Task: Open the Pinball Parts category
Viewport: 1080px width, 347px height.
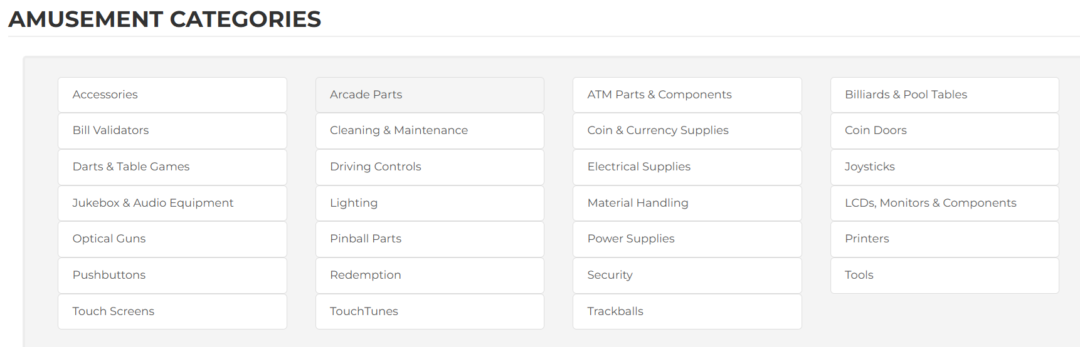Action: click(430, 239)
